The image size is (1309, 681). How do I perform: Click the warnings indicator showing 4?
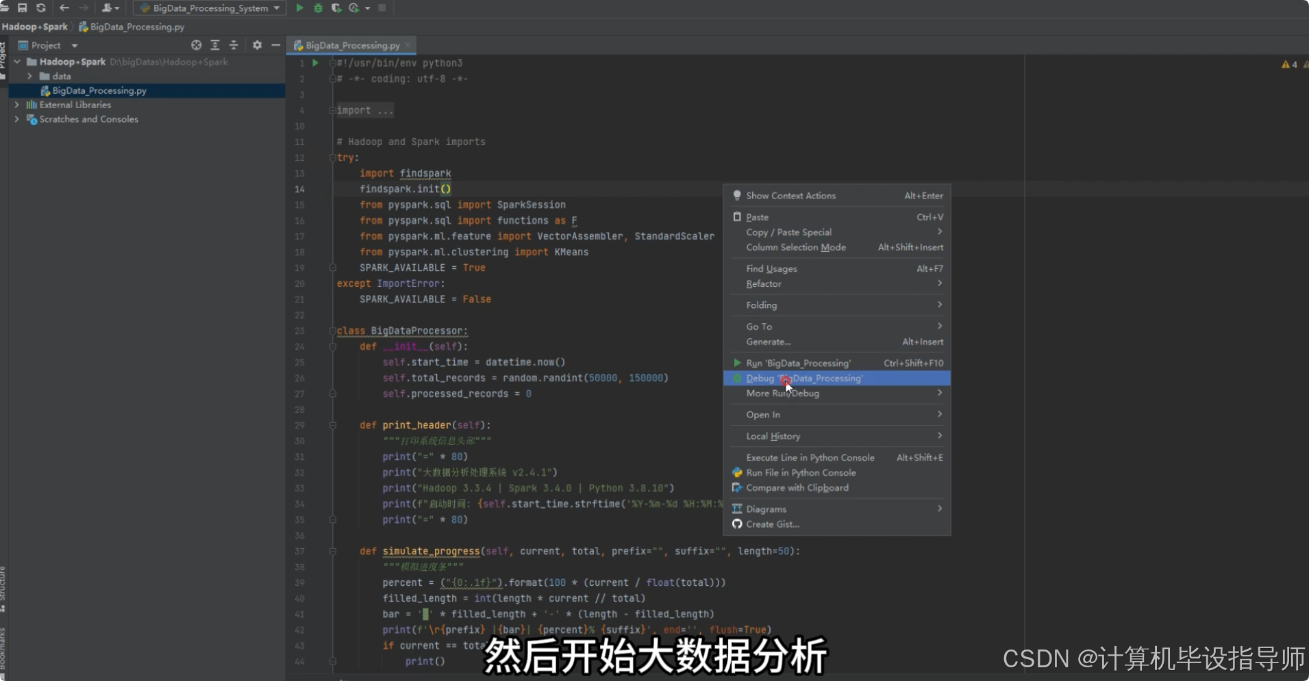point(1289,64)
